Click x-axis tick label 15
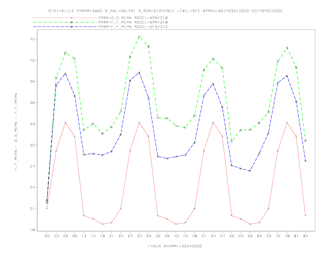 point(93,236)
